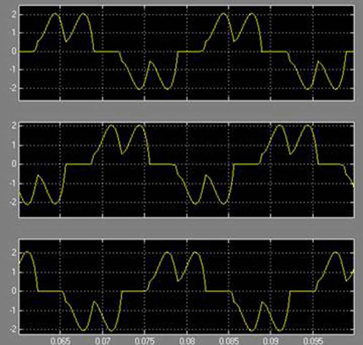
Task: Click the top plot's y-axis label 2
Action: pos(14,15)
